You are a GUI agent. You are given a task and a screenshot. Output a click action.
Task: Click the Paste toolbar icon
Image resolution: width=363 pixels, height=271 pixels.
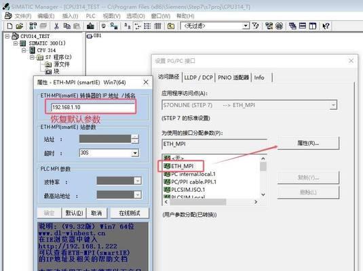click(77, 26)
